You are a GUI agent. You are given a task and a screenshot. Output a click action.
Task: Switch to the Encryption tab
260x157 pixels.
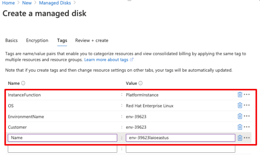pyautogui.click(x=37, y=41)
